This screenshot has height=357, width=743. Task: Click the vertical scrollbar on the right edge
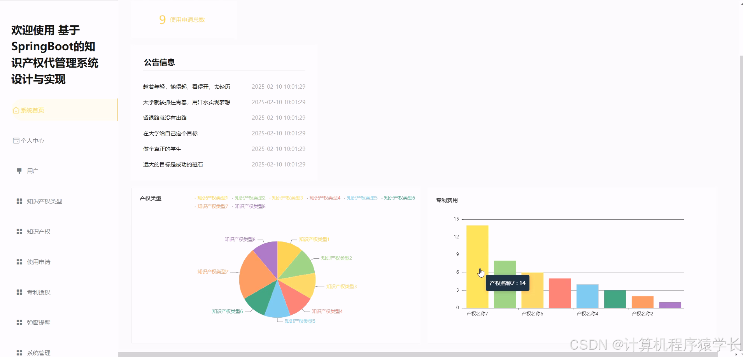pos(741,202)
